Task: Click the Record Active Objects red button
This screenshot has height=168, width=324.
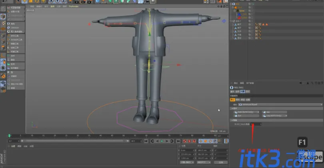Action: (x=184, y=141)
